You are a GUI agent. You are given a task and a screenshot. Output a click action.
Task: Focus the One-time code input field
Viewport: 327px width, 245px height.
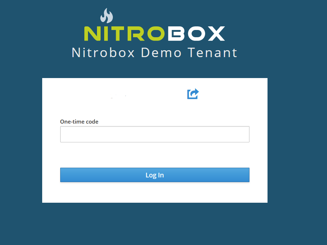155,134
